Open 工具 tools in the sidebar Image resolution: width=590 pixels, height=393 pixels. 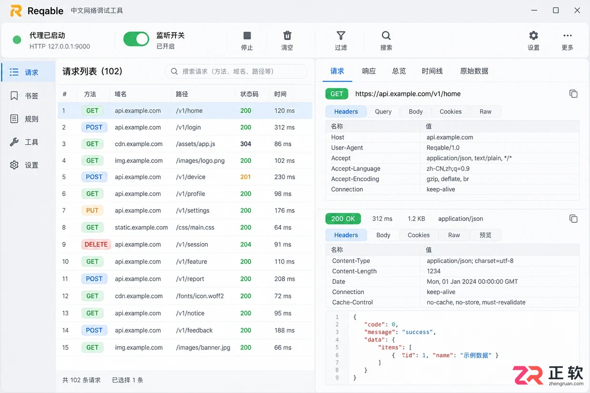pyautogui.click(x=28, y=142)
